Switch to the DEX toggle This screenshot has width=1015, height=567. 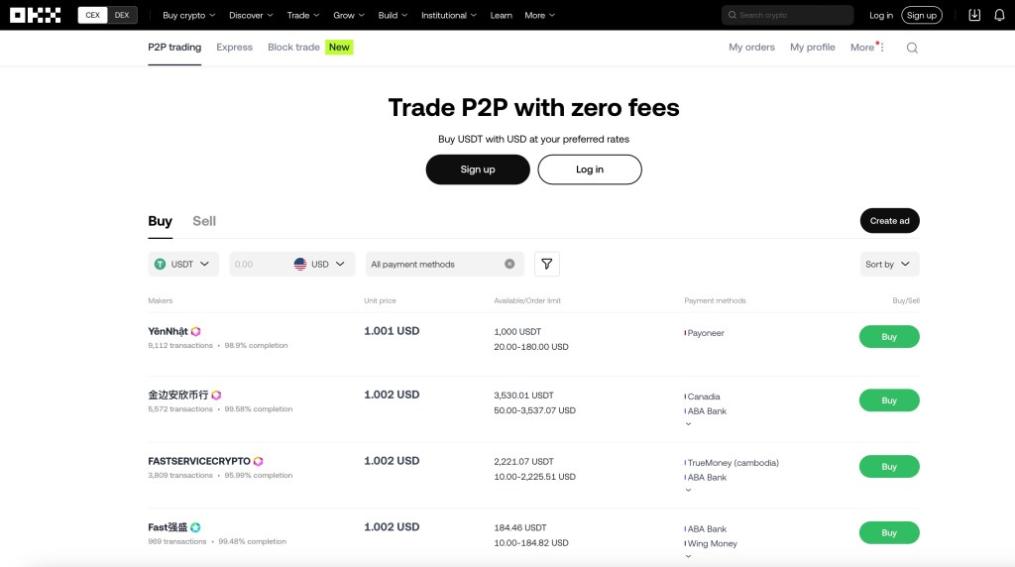click(122, 15)
